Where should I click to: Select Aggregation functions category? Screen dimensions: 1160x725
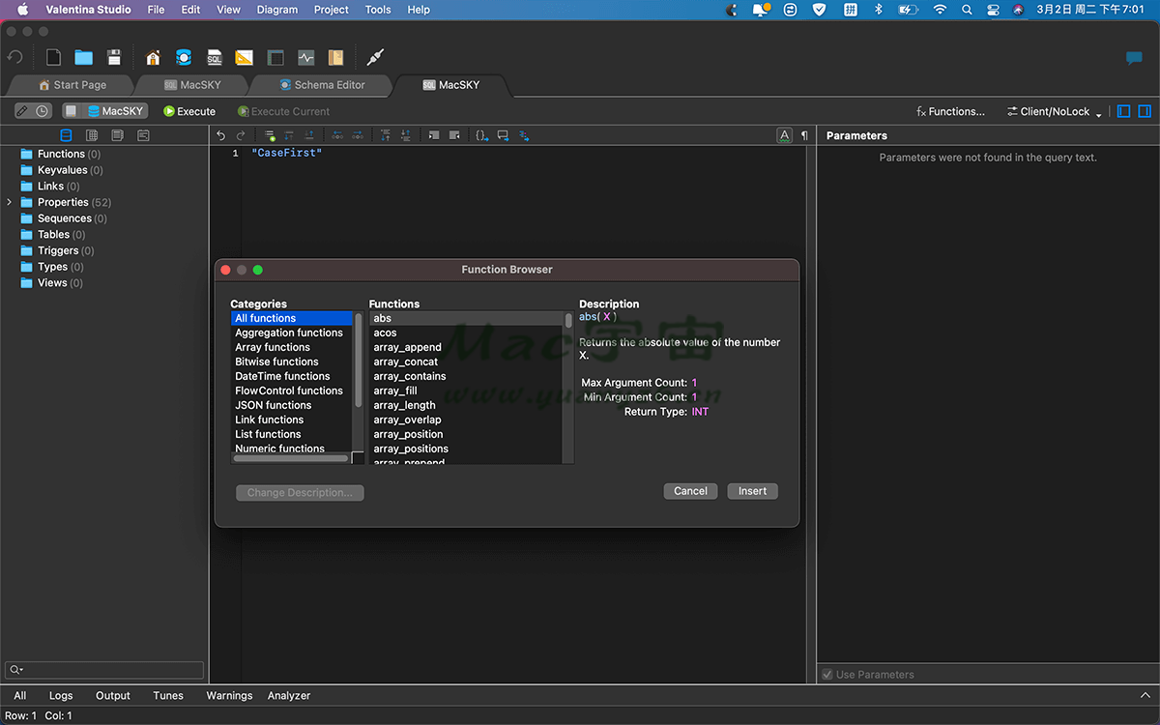289,332
